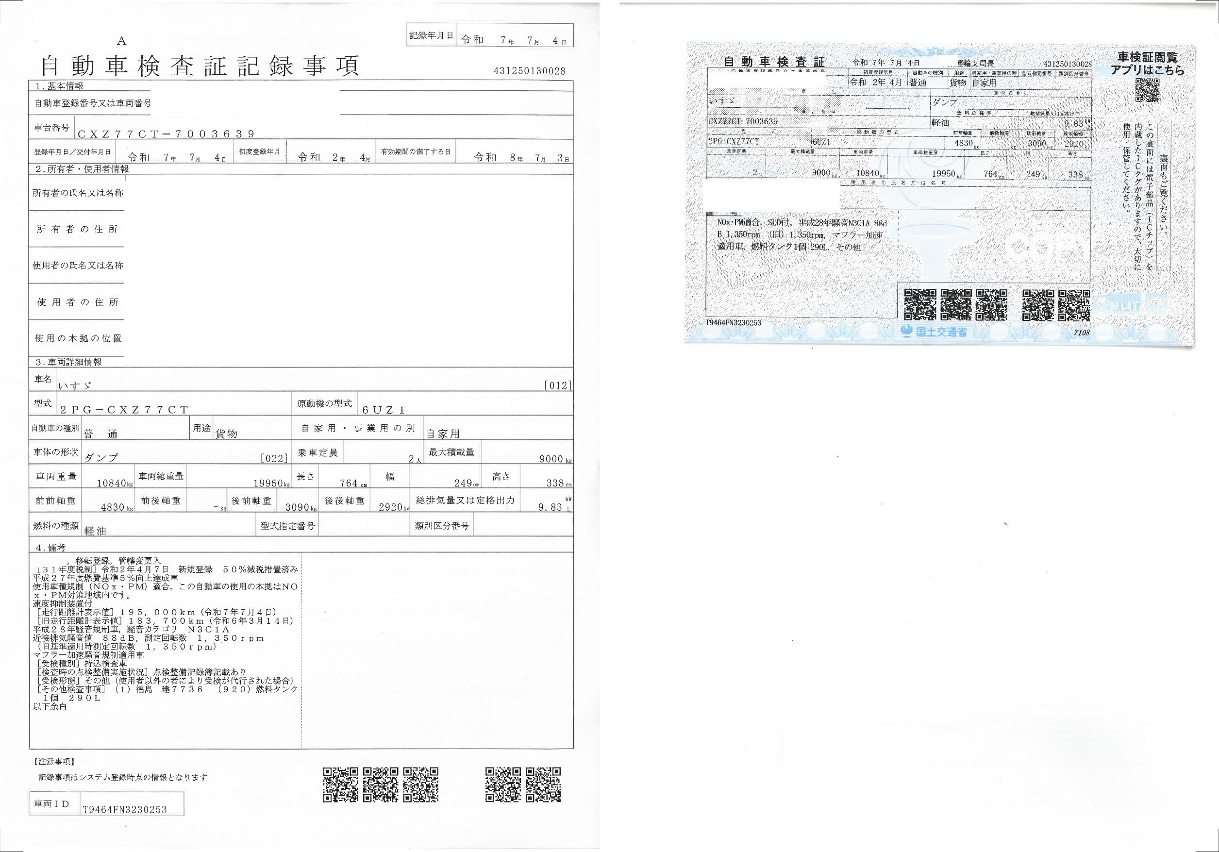Select the 有効期間の満了する日 label
The image size is (1219, 852).
click(415, 152)
